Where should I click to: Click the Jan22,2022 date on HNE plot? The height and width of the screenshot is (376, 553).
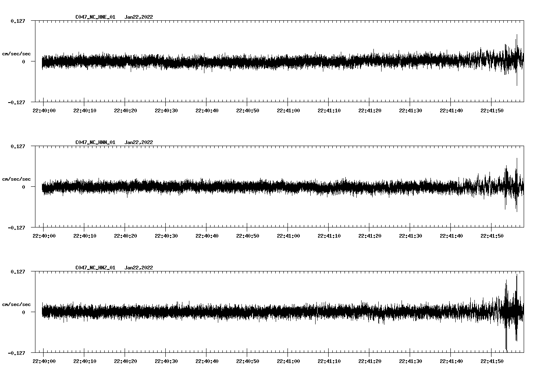click(139, 17)
